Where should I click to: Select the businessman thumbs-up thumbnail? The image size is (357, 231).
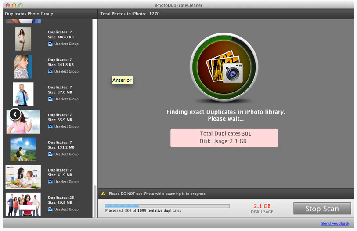23,94
